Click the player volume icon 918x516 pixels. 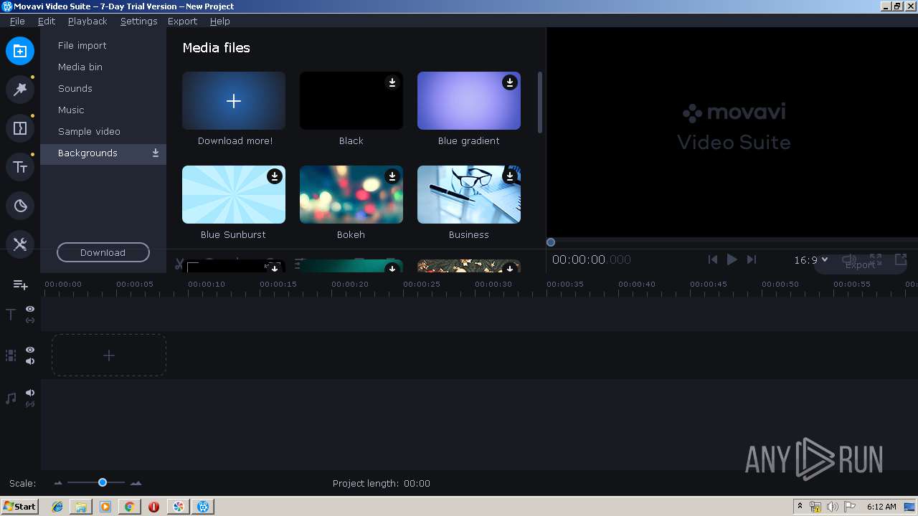(x=849, y=259)
